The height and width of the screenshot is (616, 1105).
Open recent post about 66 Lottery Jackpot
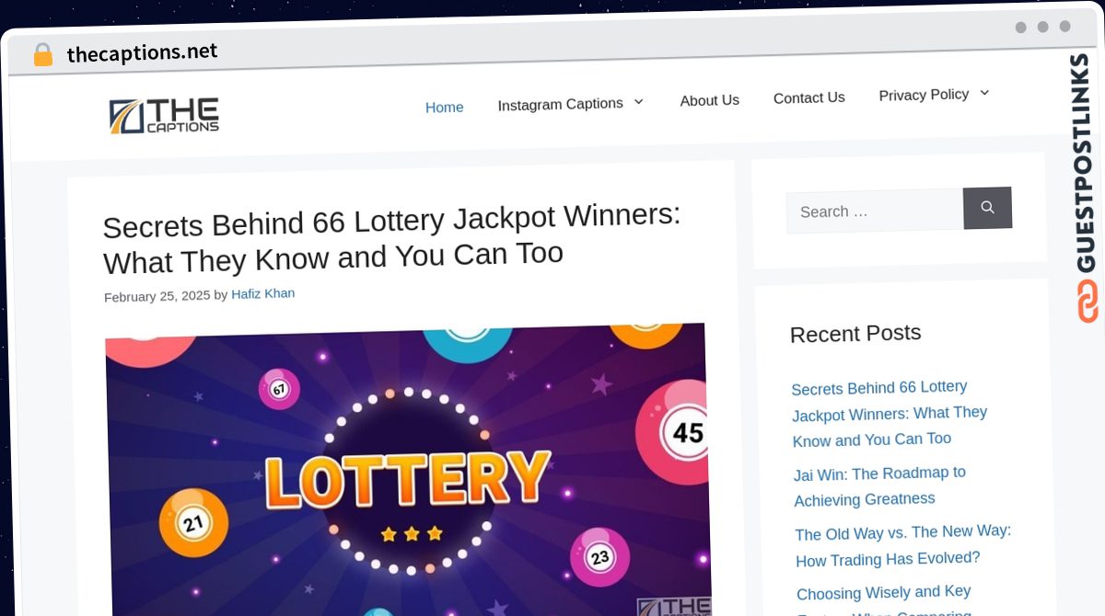pos(890,413)
